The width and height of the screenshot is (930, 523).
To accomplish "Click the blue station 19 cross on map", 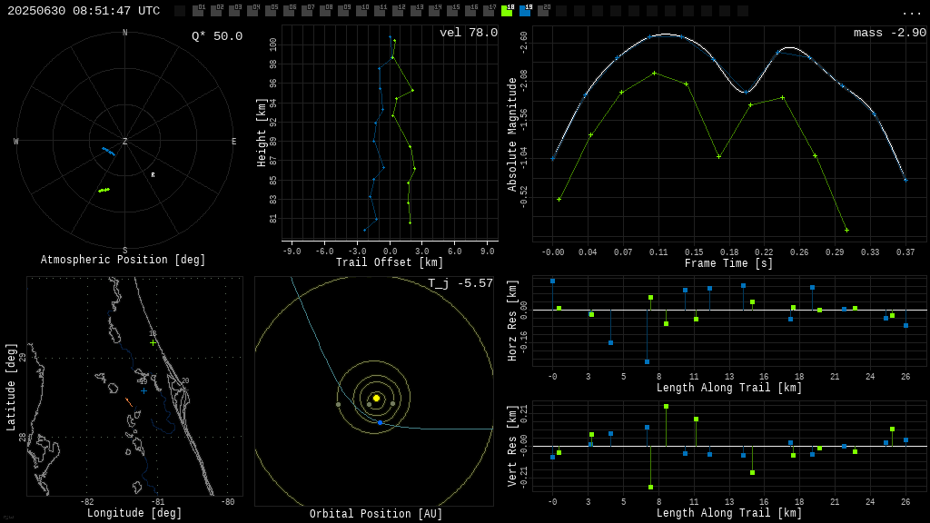I will click(143, 390).
